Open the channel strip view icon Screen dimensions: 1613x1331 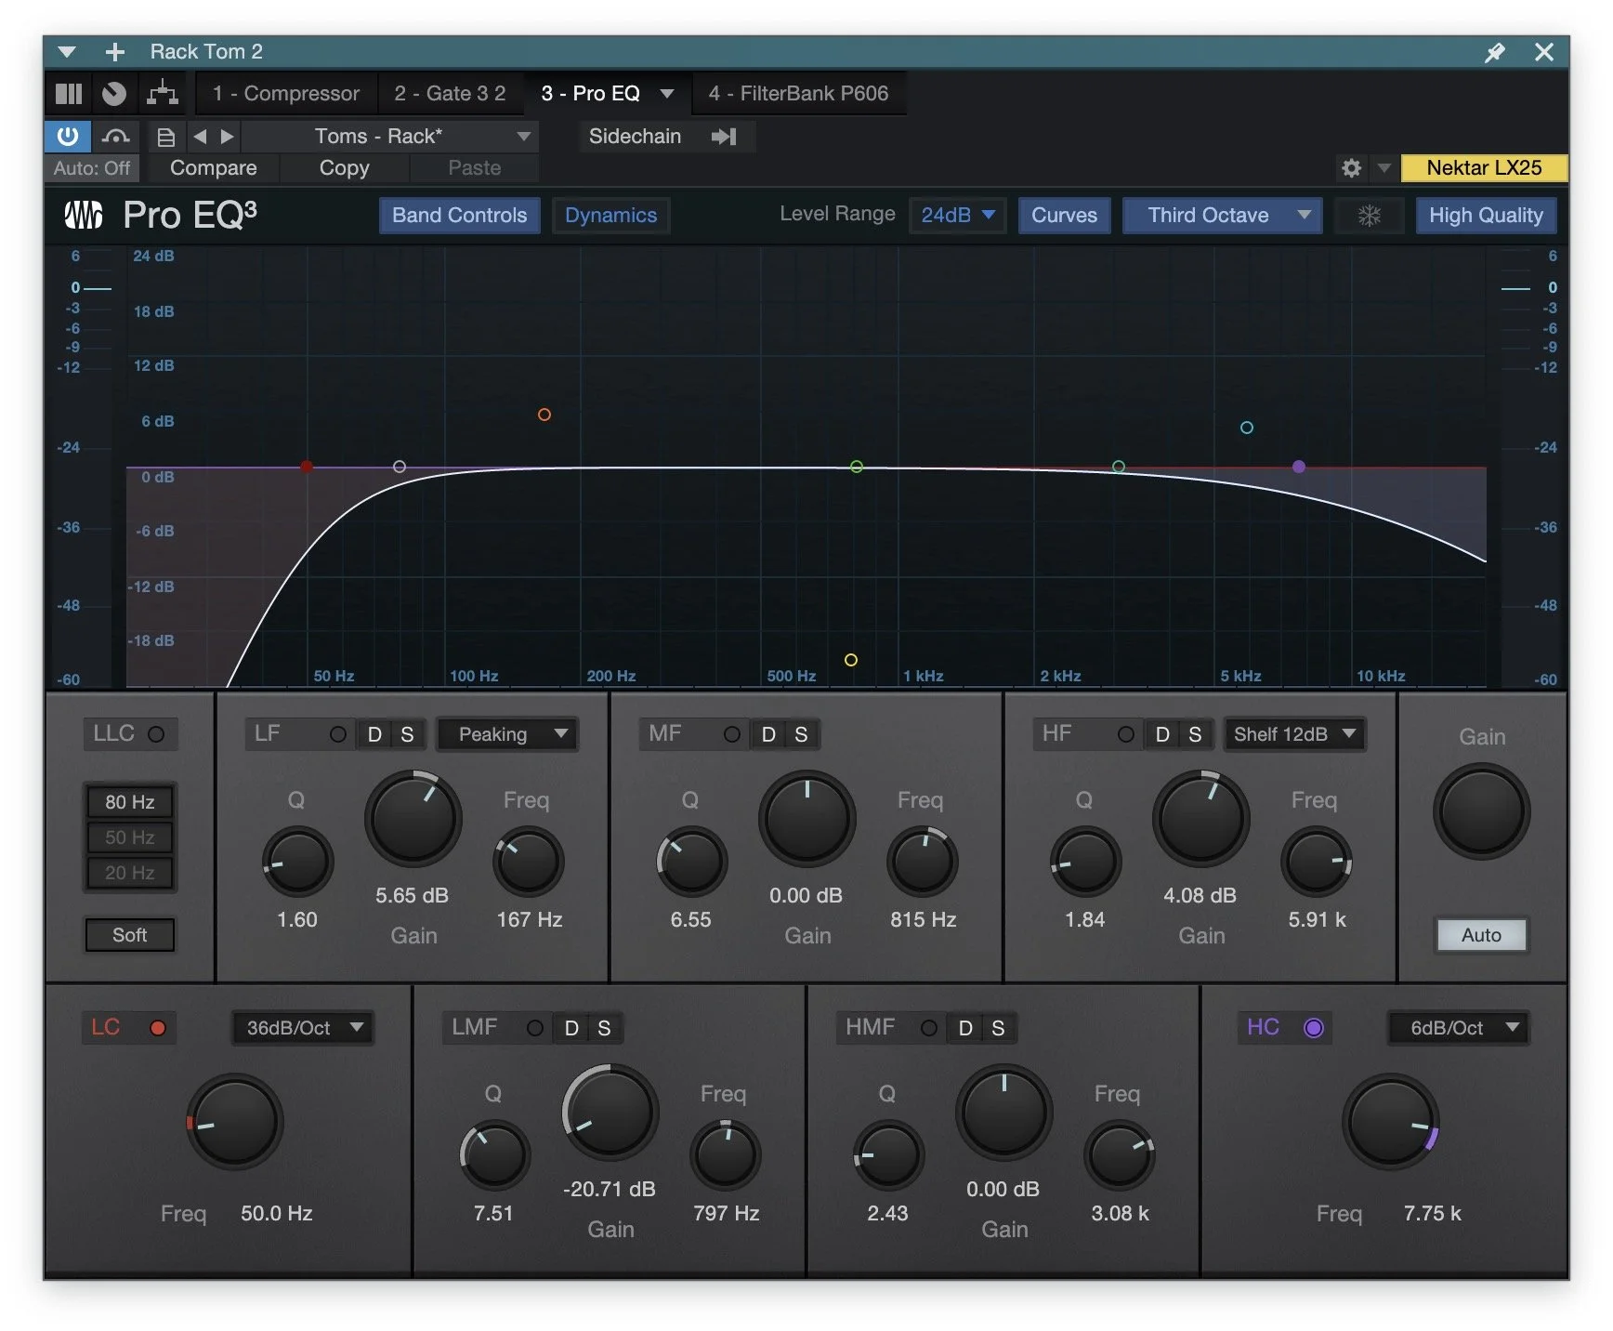tap(68, 93)
